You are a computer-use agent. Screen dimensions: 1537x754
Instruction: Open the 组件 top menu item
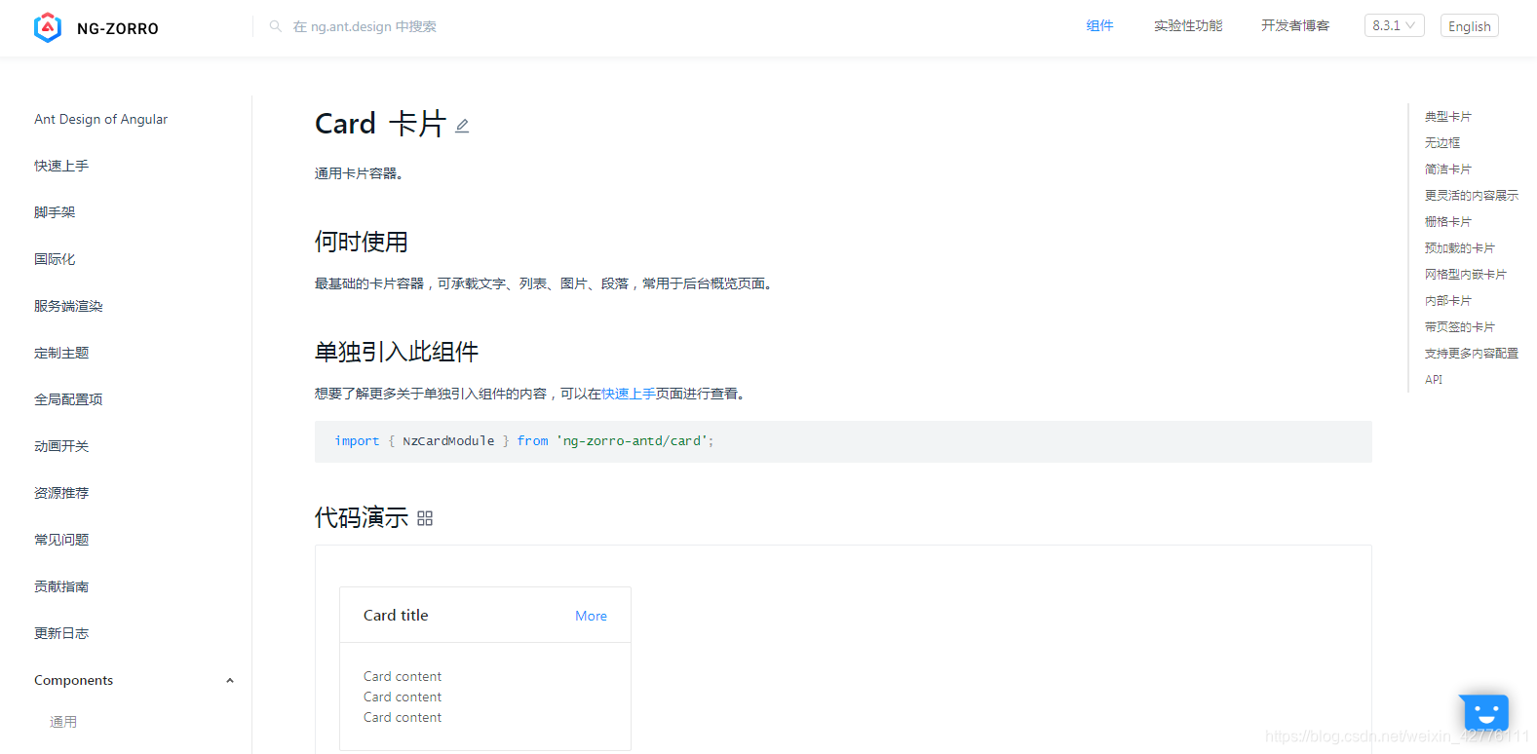pyautogui.click(x=1099, y=25)
